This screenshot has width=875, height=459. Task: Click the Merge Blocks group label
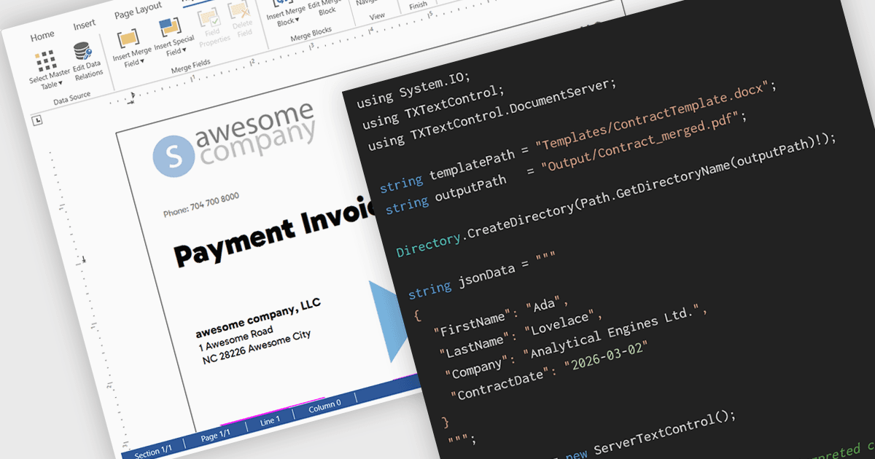(311, 34)
